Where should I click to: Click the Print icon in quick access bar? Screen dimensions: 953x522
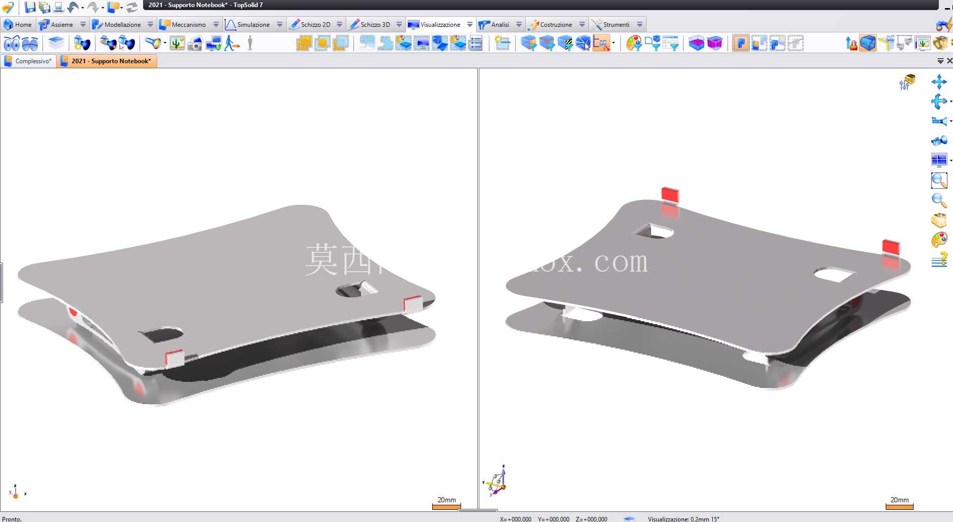[x=58, y=7]
